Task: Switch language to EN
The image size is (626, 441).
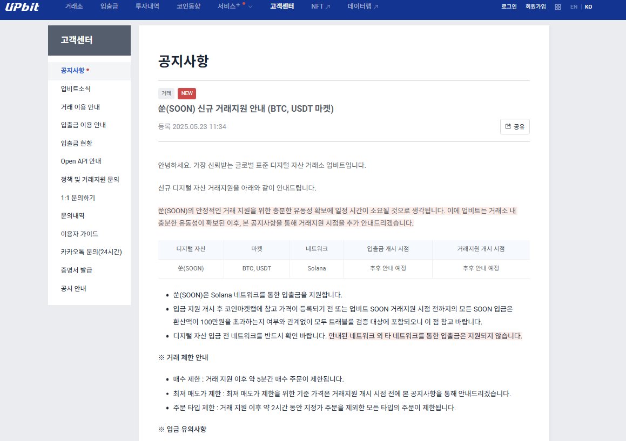Action: (x=574, y=7)
